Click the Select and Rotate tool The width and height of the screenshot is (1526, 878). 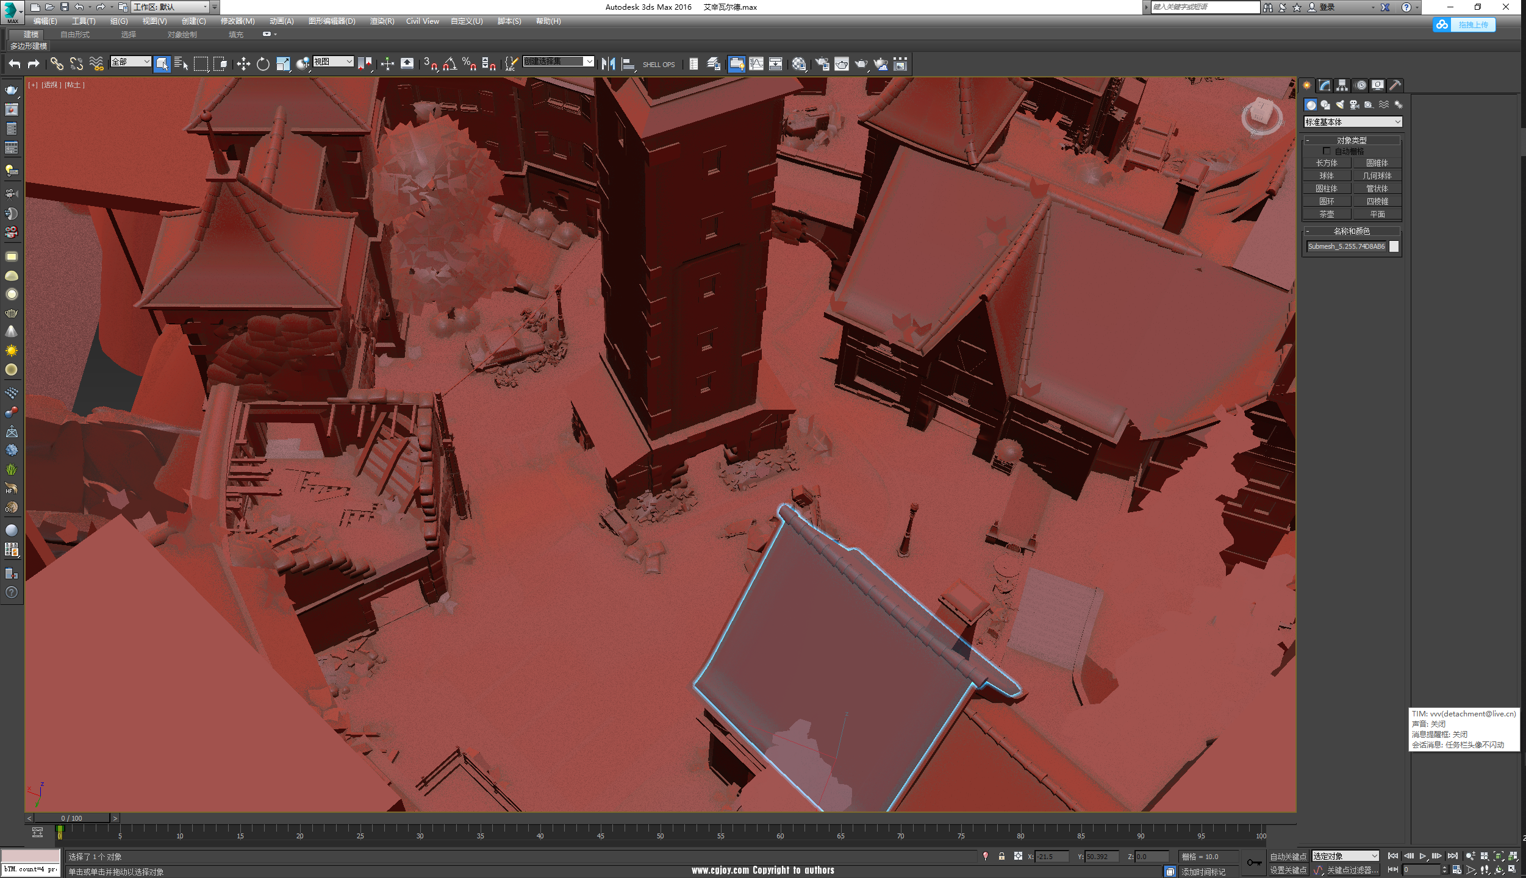tap(263, 64)
